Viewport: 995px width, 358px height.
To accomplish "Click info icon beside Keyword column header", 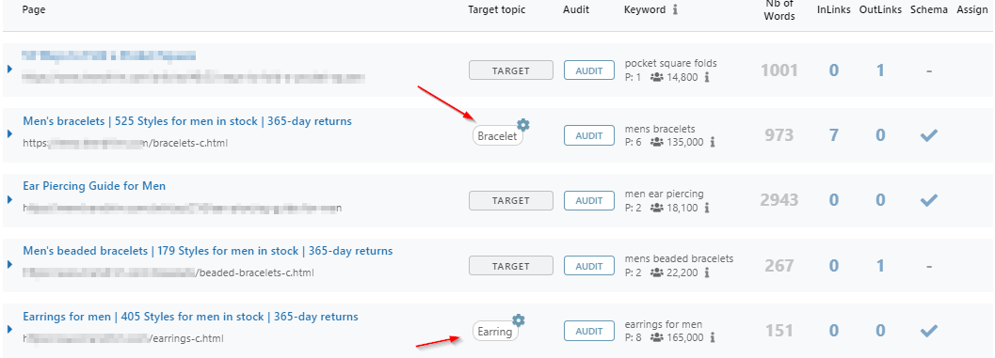I will pos(675,10).
